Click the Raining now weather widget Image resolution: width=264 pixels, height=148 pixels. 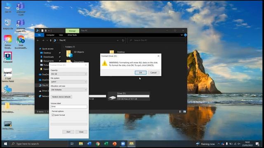[205, 144]
